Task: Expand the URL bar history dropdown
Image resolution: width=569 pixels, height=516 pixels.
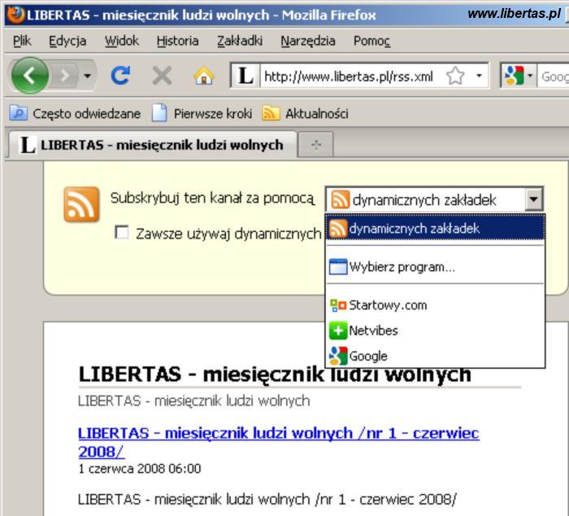Action: click(480, 77)
